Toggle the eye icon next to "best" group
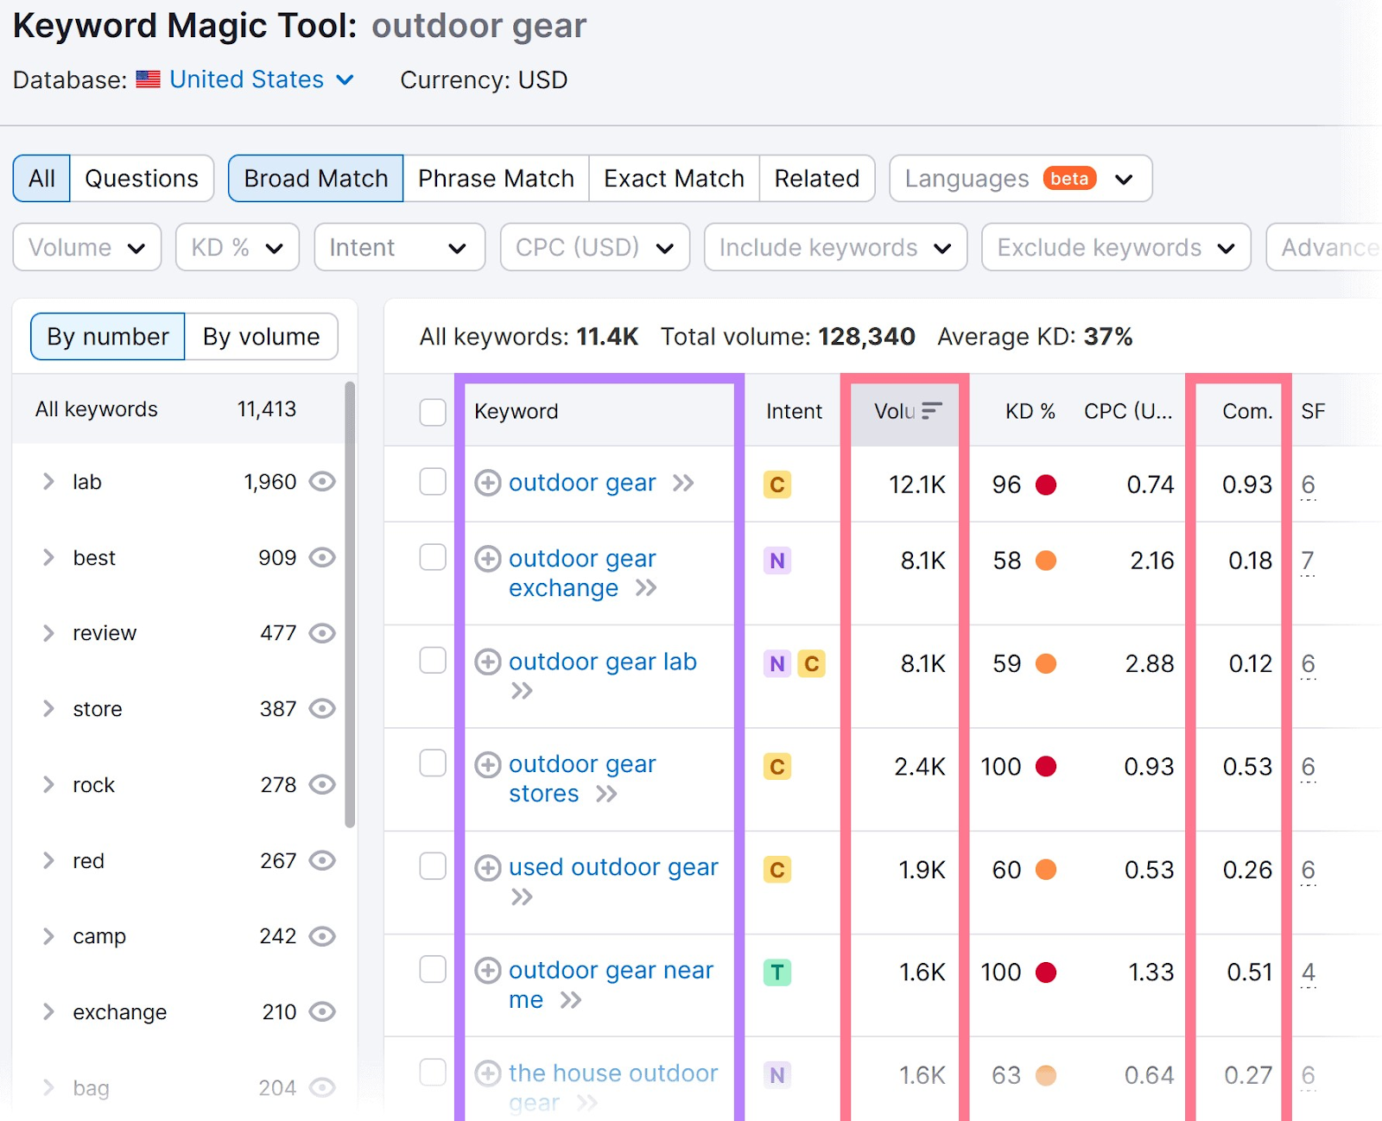1382x1121 pixels. pyautogui.click(x=321, y=557)
